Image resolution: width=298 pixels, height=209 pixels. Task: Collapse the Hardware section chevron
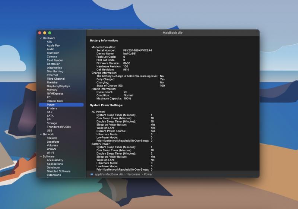pos(41,38)
